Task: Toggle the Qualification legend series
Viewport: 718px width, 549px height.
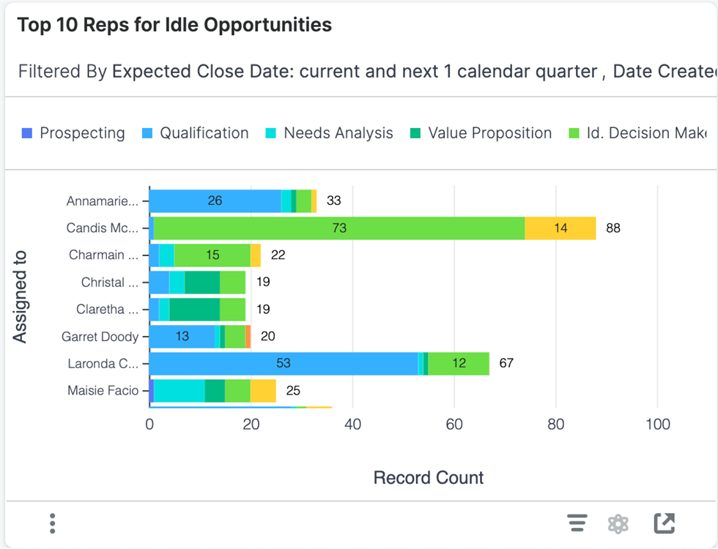Action: click(x=204, y=133)
